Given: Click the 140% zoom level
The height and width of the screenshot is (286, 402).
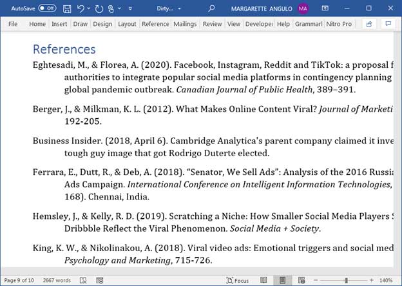Looking at the screenshot, I should click(386, 280).
